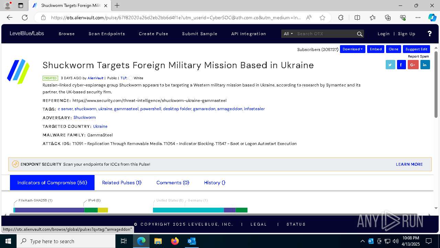
Task: Open History tab
Action: (214, 183)
